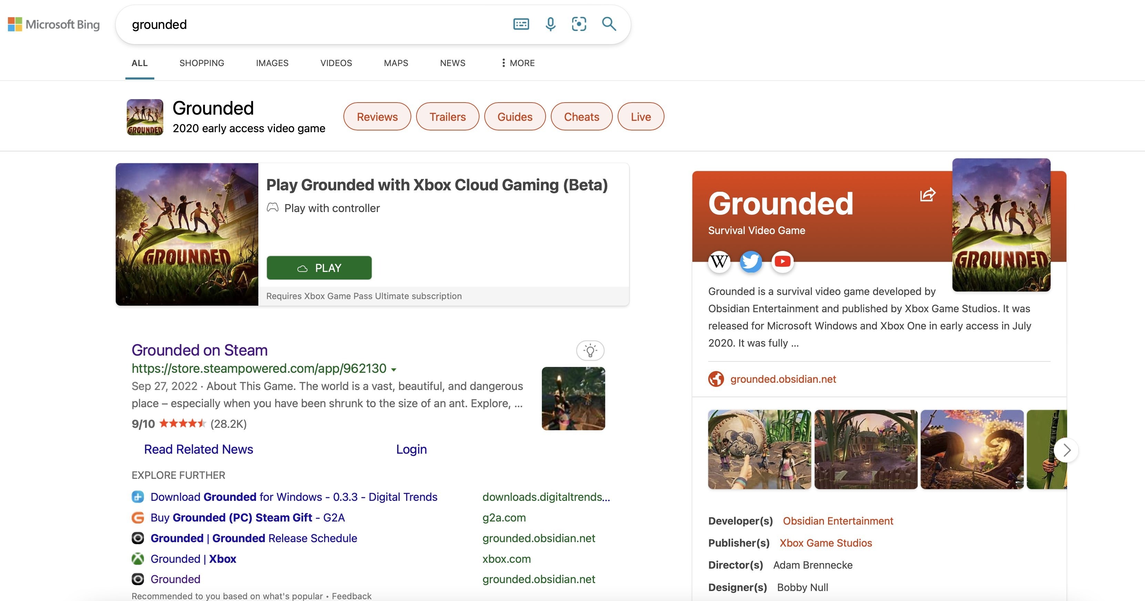Click the microphone search icon

point(550,24)
